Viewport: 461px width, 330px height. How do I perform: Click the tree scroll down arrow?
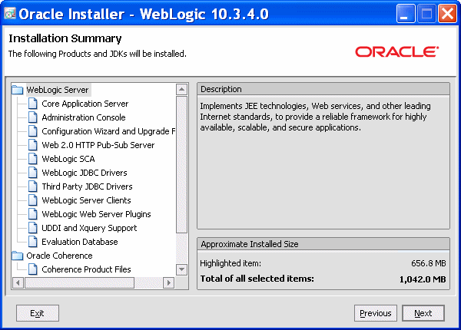pos(181,269)
